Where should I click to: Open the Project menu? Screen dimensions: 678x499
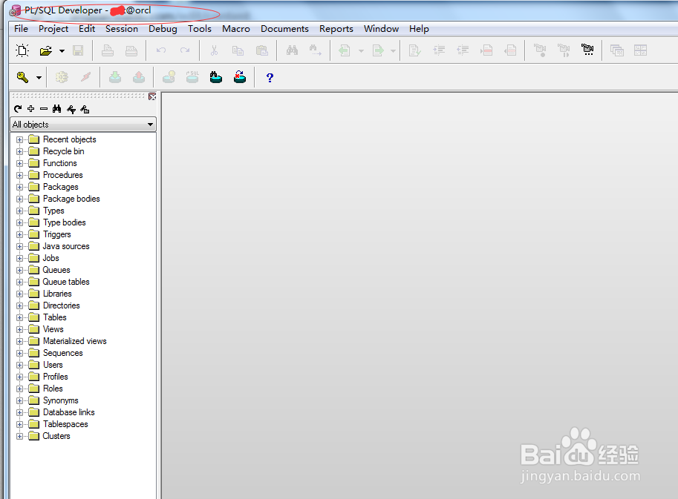click(53, 29)
